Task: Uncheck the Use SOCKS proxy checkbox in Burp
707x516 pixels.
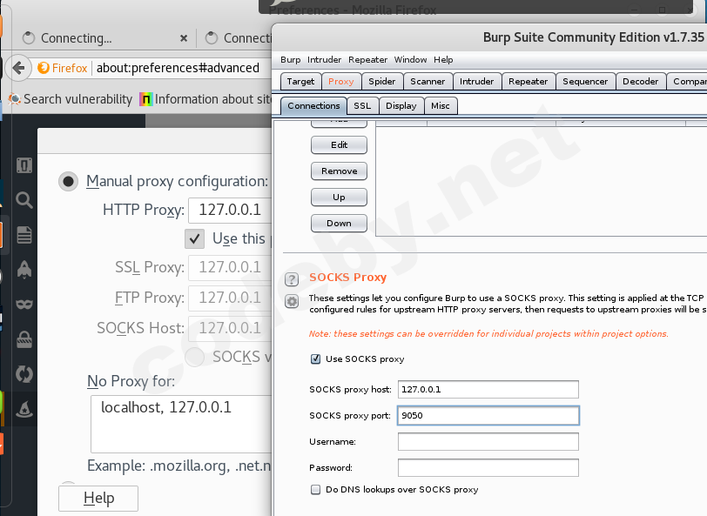Action: coord(315,359)
